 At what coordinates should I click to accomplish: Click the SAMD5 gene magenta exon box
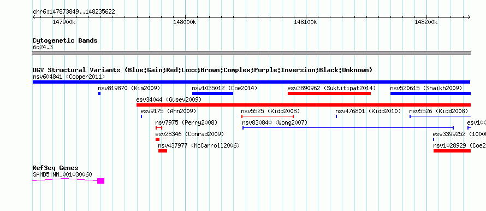coord(100,181)
